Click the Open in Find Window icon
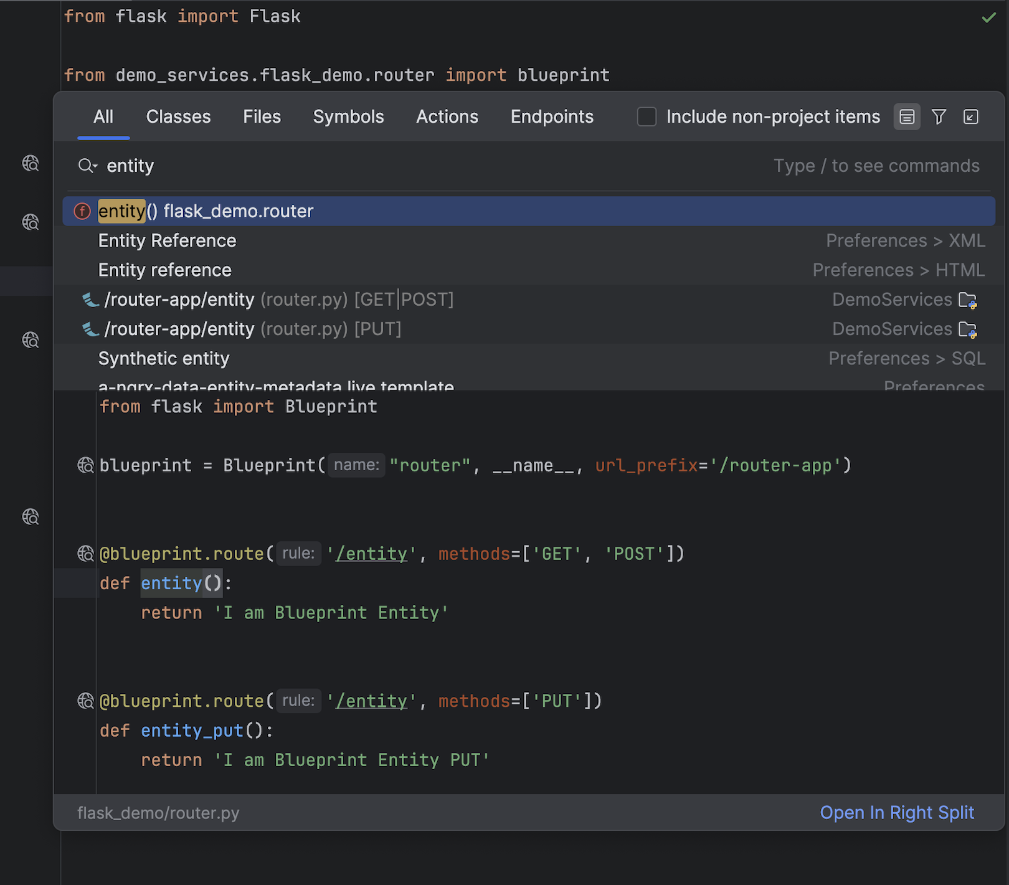 971,116
